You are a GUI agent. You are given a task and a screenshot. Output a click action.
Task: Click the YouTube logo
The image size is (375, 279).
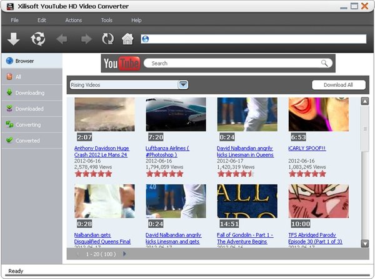tap(121, 63)
